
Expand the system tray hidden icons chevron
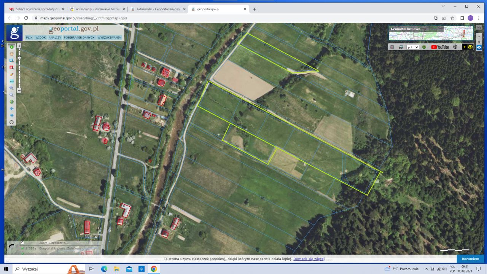[x=426, y=269]
